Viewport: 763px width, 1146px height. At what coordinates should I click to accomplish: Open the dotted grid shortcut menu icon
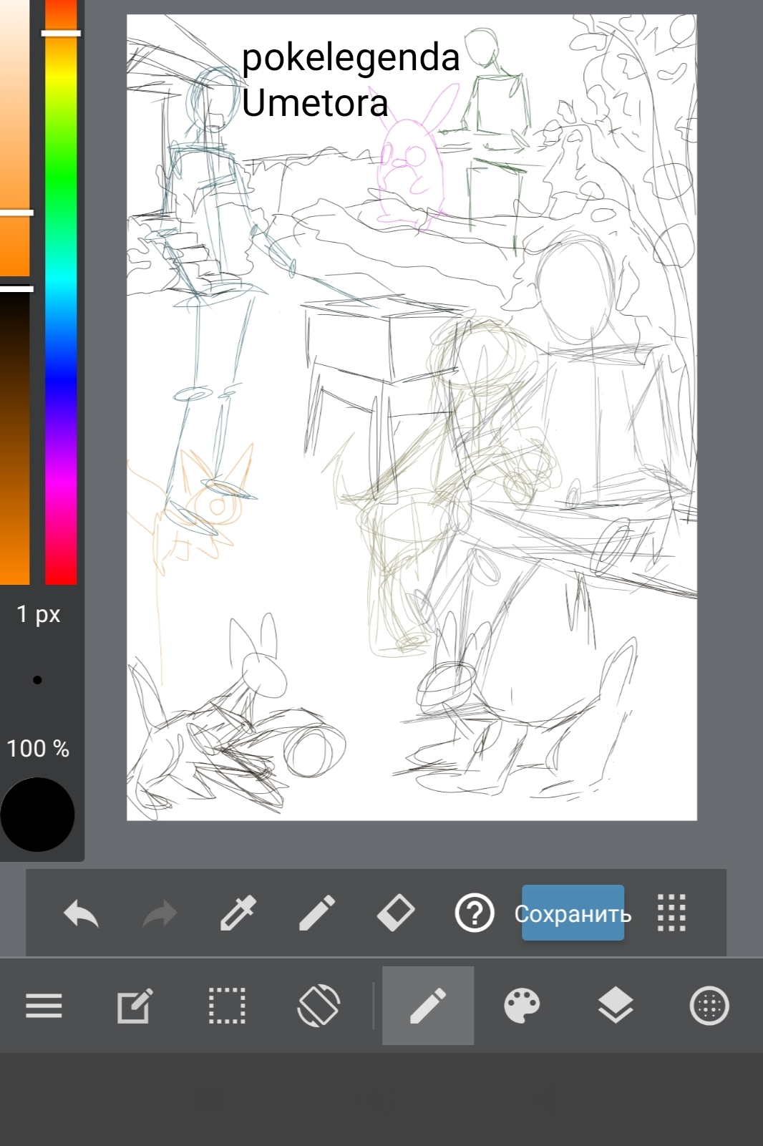671,913
